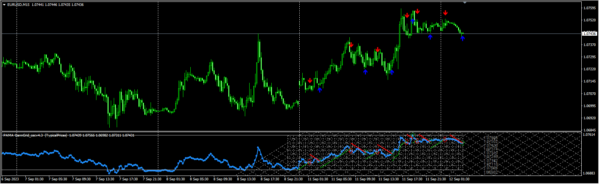
Task: Click the 8 Sep 13:30 time label
Action: (246, 179)
